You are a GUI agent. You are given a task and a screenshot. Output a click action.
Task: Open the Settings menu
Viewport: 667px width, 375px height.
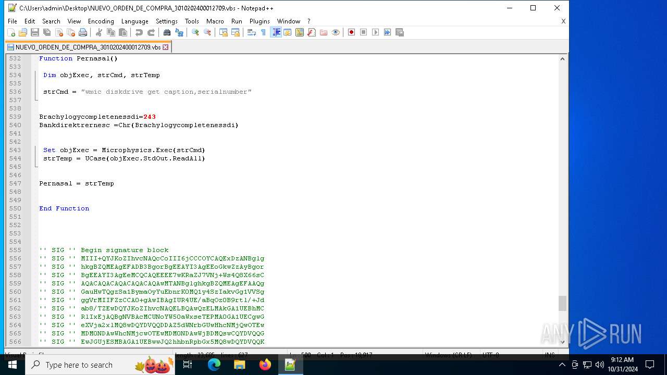click(167, 21)
